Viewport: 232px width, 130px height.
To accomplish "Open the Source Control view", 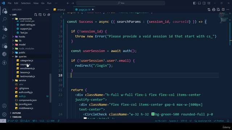I will (x=4, y=28).
